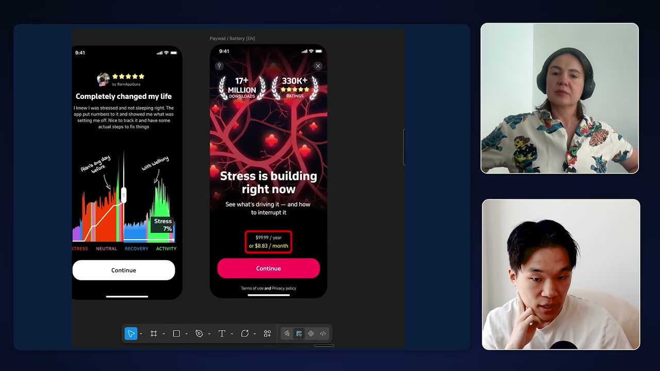The width and height of the screenshot is (660, 371).
Task: Switch to Design mode in toolbar
Action: point(299,334)
